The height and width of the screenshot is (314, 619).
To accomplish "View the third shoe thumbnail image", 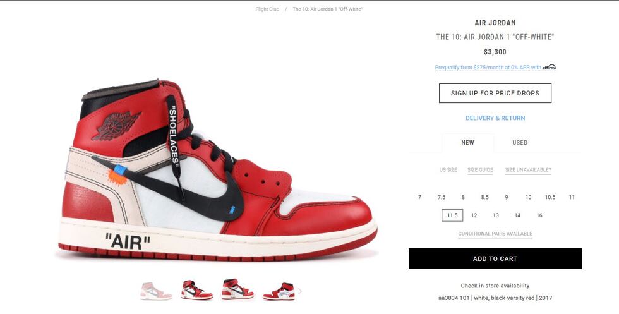I will click(x=237, y=289).
